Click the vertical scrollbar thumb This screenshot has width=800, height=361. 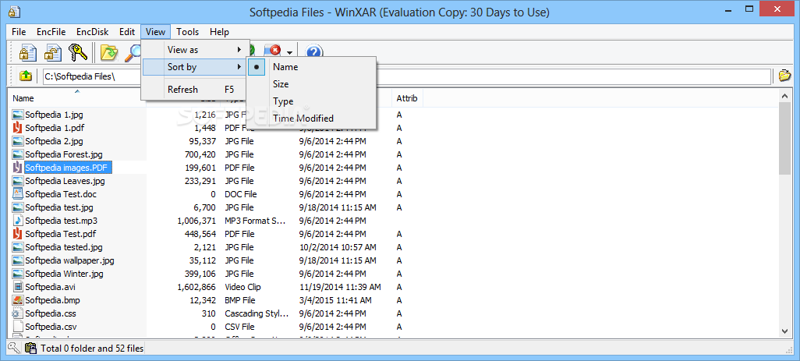784,139
